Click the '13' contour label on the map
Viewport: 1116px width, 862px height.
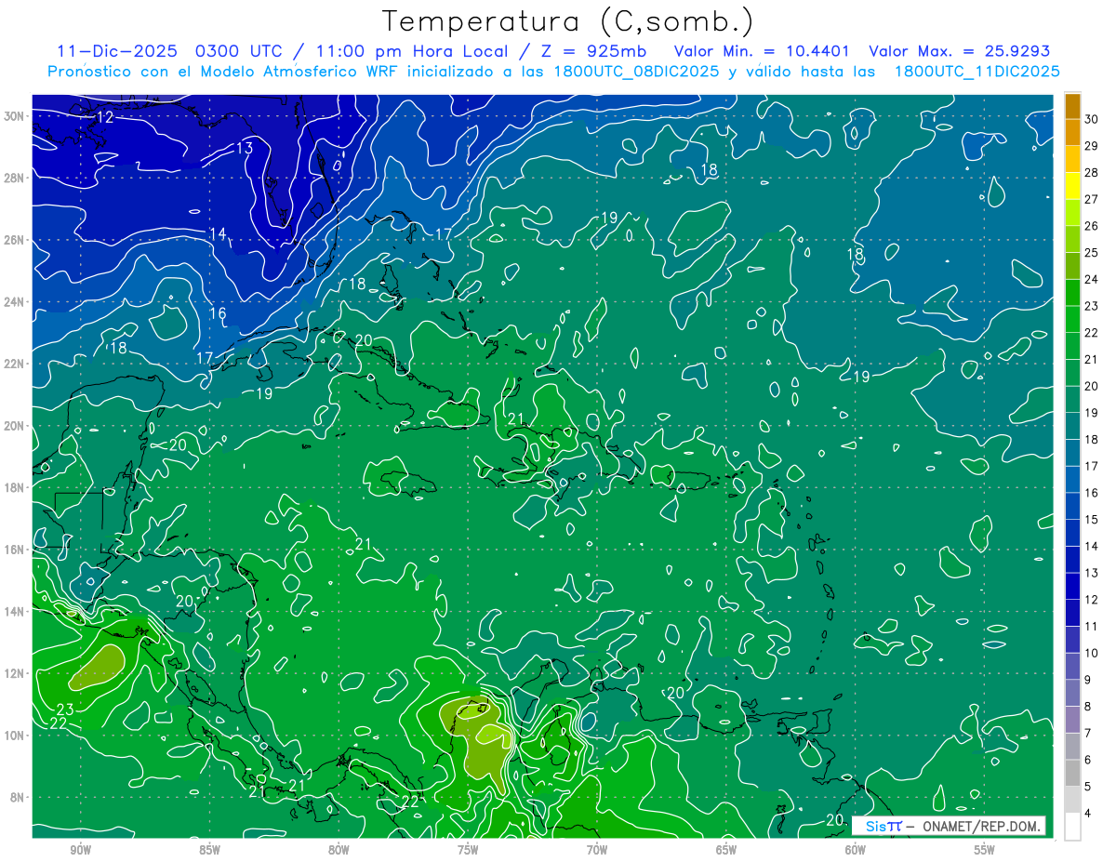click(245, 148)
